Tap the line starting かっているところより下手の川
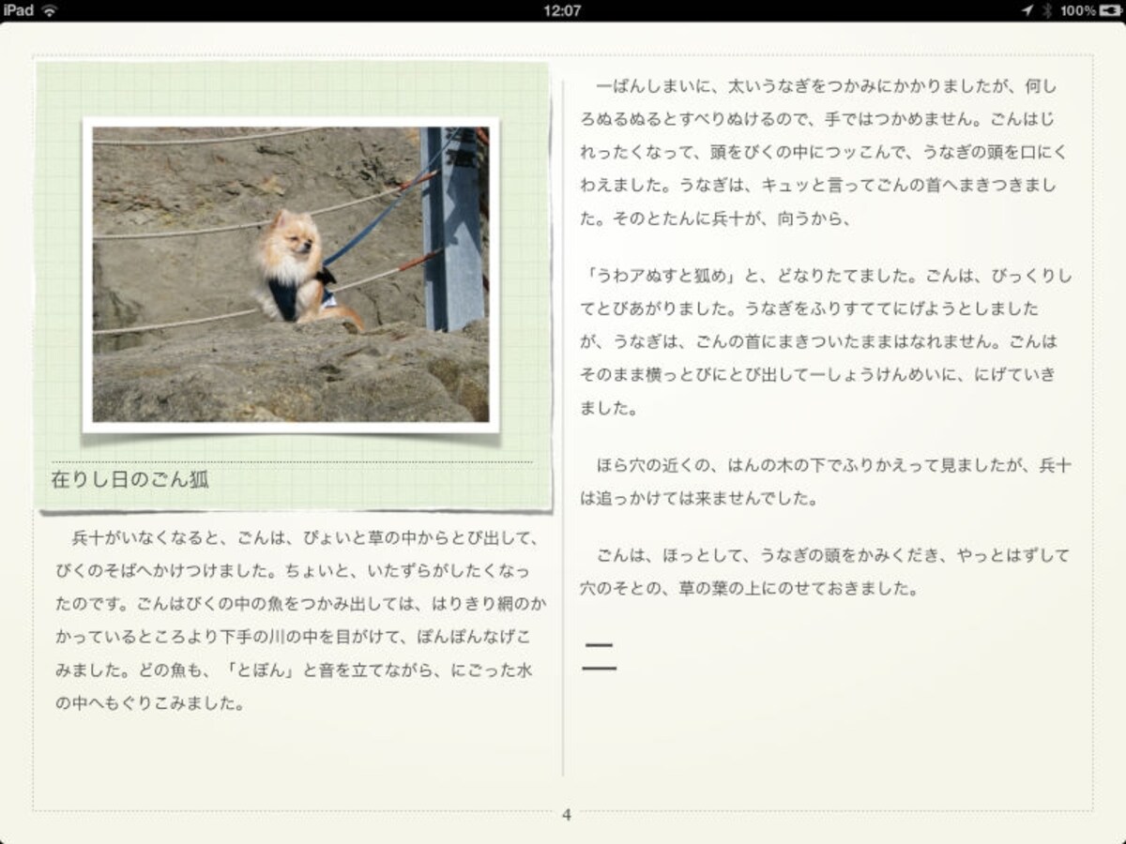1126x844 pixels. click(293, 637)
